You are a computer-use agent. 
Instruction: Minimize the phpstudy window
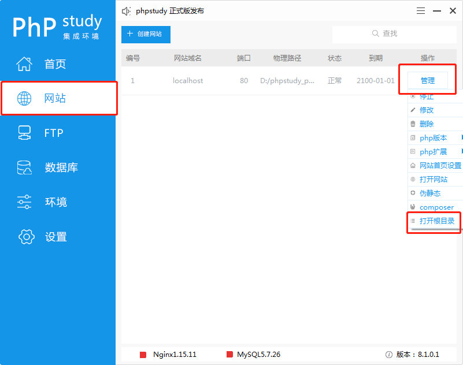point(437,11)
